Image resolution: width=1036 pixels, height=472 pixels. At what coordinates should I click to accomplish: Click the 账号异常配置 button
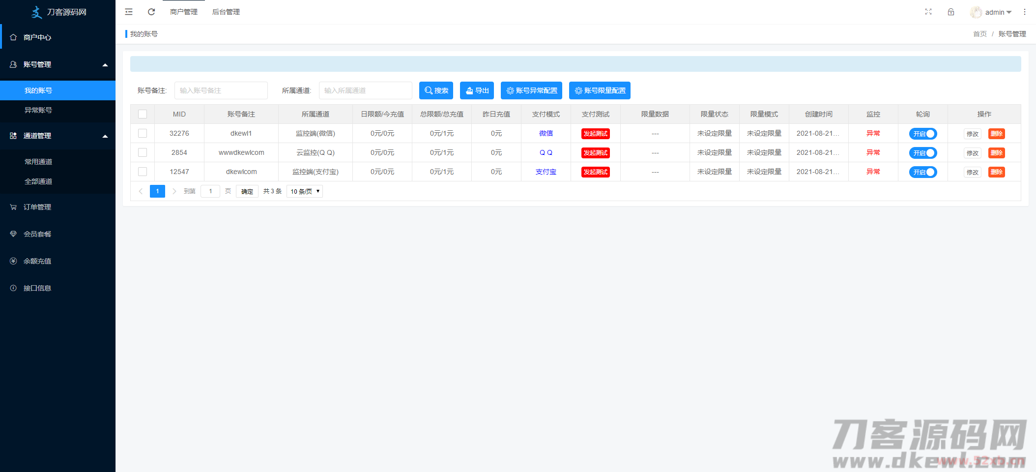point(531,90)
